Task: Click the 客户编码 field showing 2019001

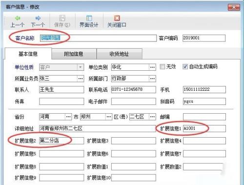Action: point(204,38)
